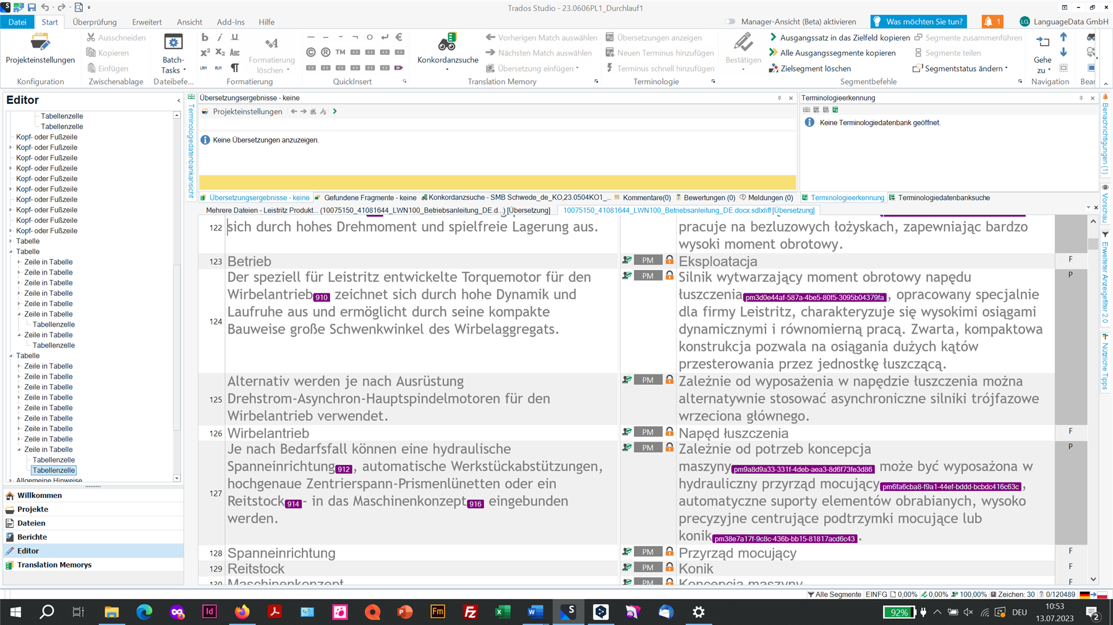The height and width of the screenshot is (625, 1113).
Task: Open Translation Memorys view
Action: (x=93, y=564)
